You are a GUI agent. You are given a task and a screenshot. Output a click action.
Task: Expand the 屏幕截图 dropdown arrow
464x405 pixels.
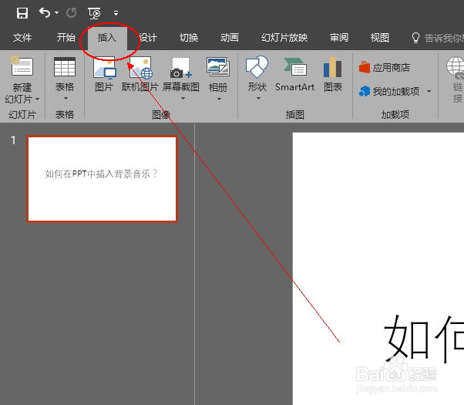point(183,99)
